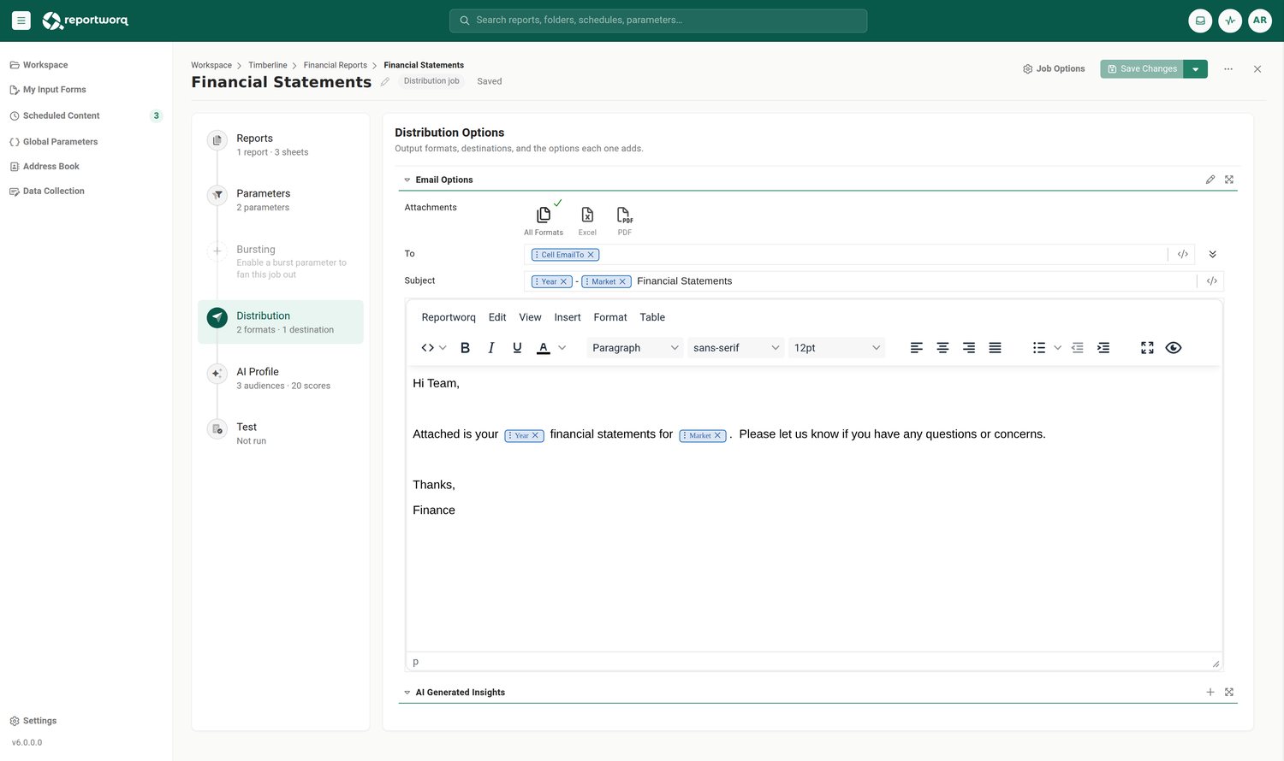Remove the Market chip from the Subject

[x=622, y=281]
